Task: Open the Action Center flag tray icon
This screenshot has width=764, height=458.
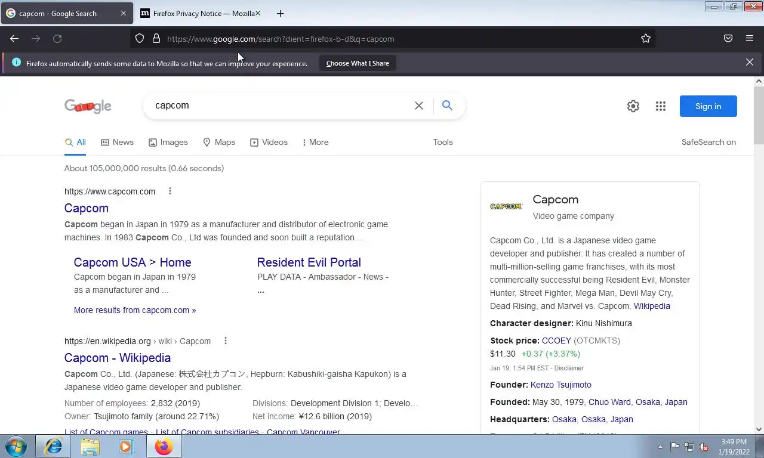Action: pyautogui.click(x=674, y=447)
